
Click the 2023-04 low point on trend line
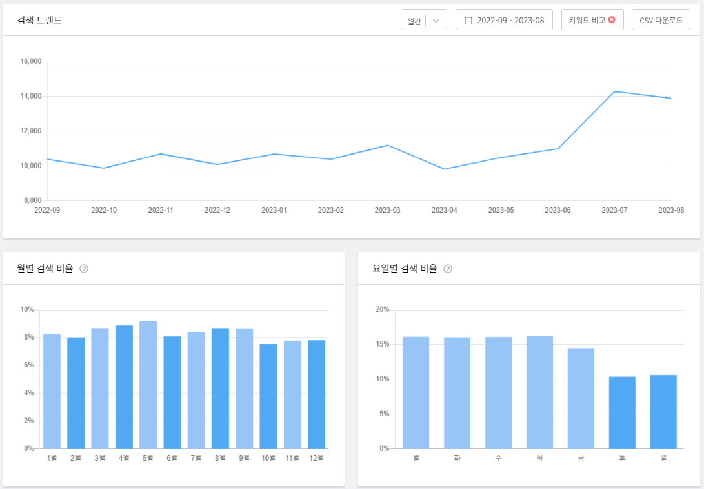pos(443,169)
